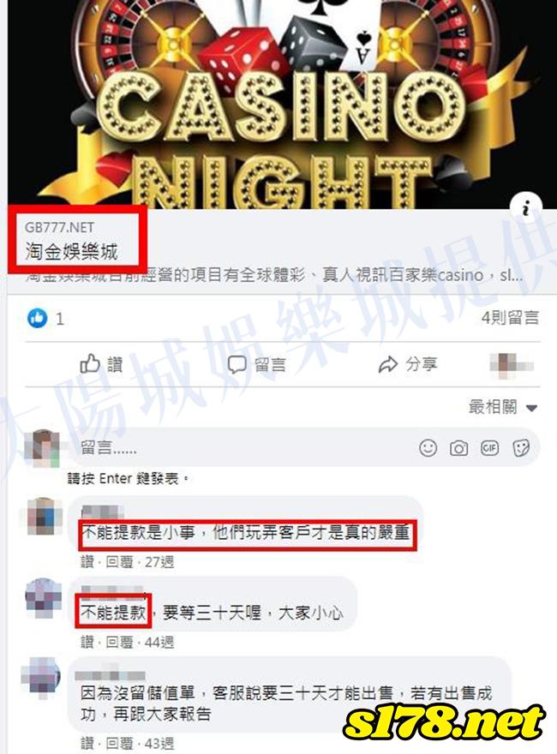Image resolution: width=557 pixels, height=754 pixels.
Task: Share the post via 分享
Action: pyautogui.click(x=408, y=364)
